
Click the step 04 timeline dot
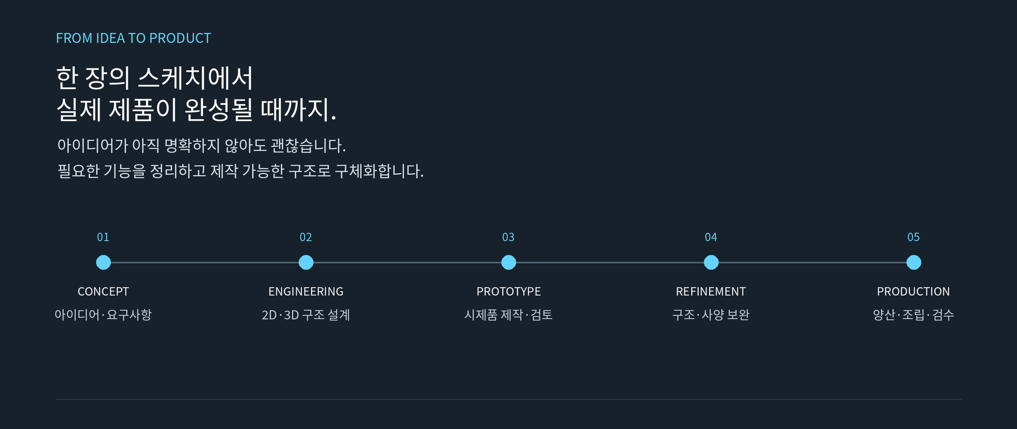pyautogui.click(x=711, y=262)
